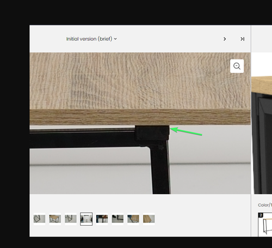The image size is (272, 248).
Task: Open the color variant thumbnail numbered 2
Action: pos(265,225)
